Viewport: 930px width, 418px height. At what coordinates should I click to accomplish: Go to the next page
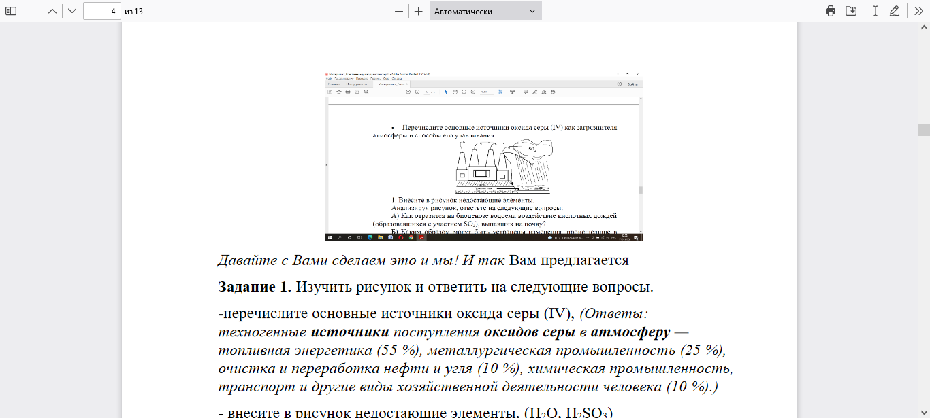pos(71,11)
